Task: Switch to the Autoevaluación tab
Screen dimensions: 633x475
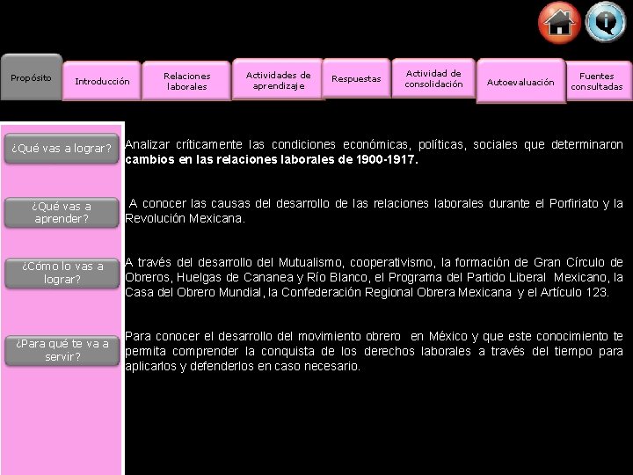Action: point(520,82)
